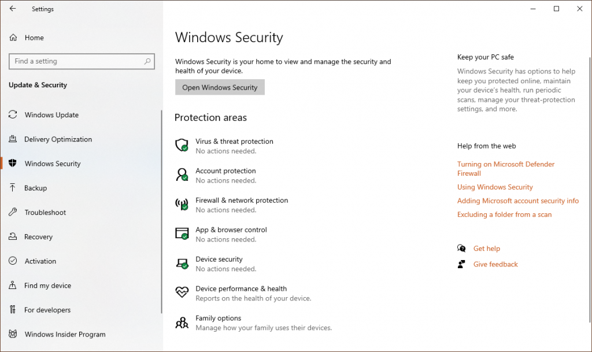Screen dimensions: 592x352
Task: Click the Virus & threat protection shield icon
Action: [x=182, y=145]
